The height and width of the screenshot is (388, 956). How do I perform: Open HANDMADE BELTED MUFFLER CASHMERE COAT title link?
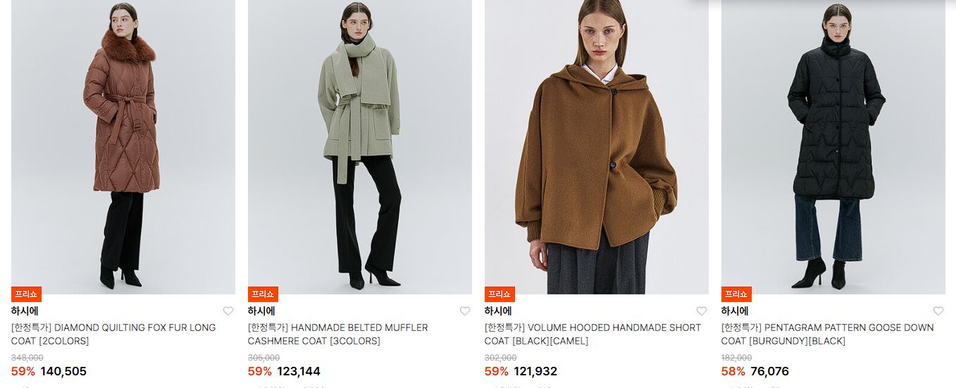pyautogui.click(x=338, y=334)
